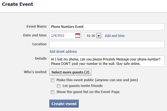Expand the time dropdown arrow

99,36
